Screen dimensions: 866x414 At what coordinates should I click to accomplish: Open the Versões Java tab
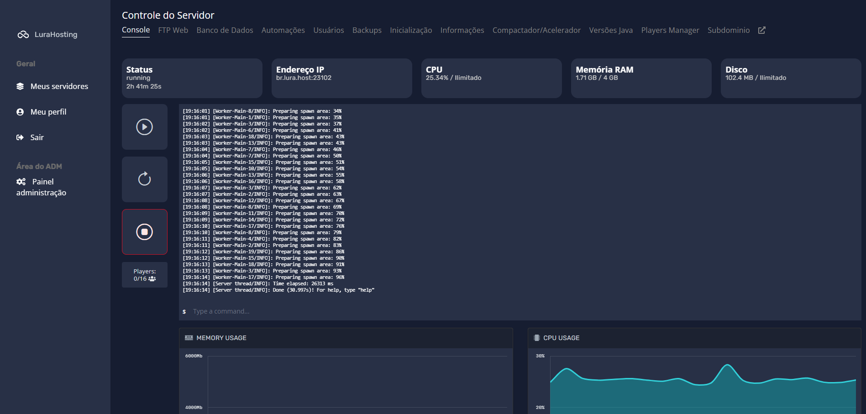pos(610,30)
